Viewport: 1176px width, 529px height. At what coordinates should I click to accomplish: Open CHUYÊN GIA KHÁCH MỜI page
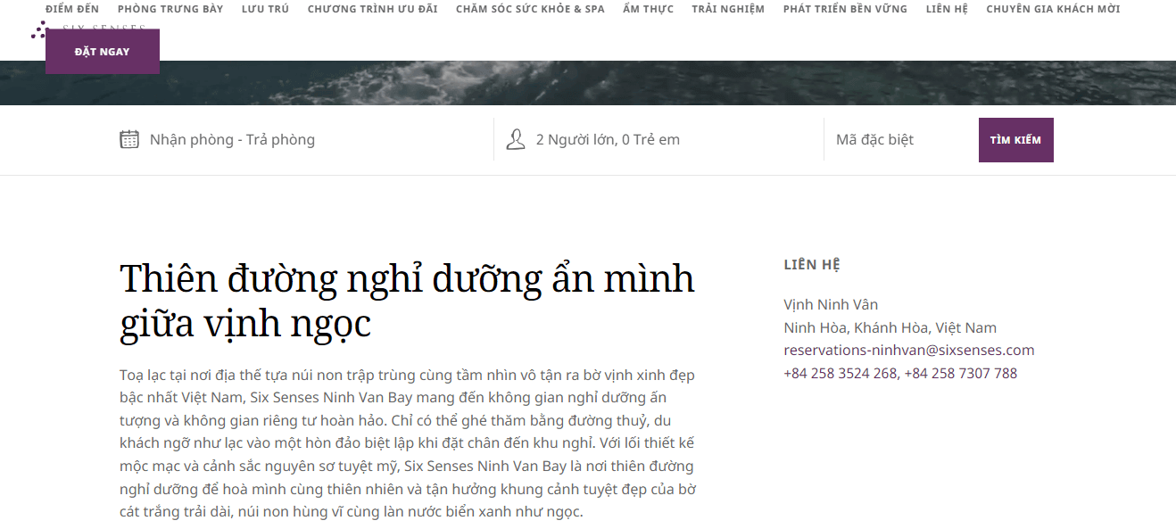1053,9
